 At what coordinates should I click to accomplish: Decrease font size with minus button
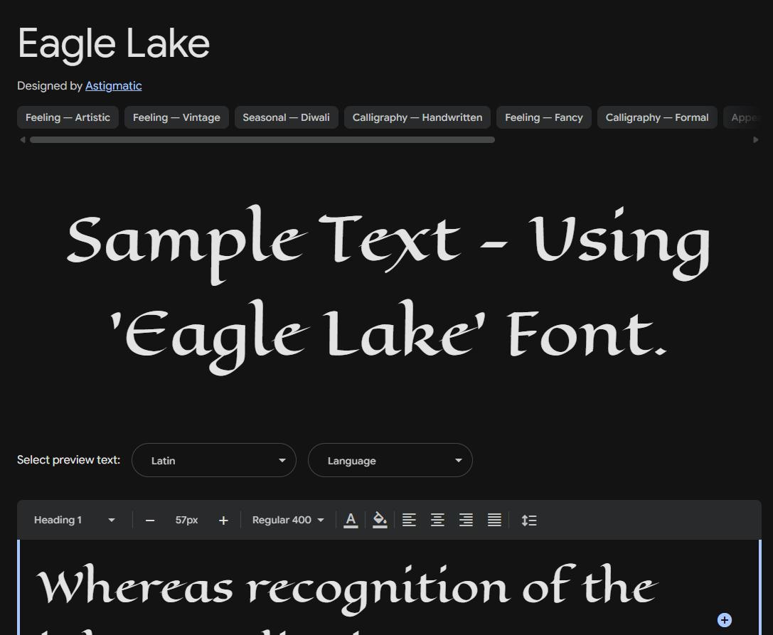tap(150, 520)
